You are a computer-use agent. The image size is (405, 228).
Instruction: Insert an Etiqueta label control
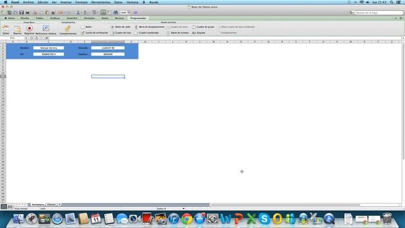[x=199, y=33]
